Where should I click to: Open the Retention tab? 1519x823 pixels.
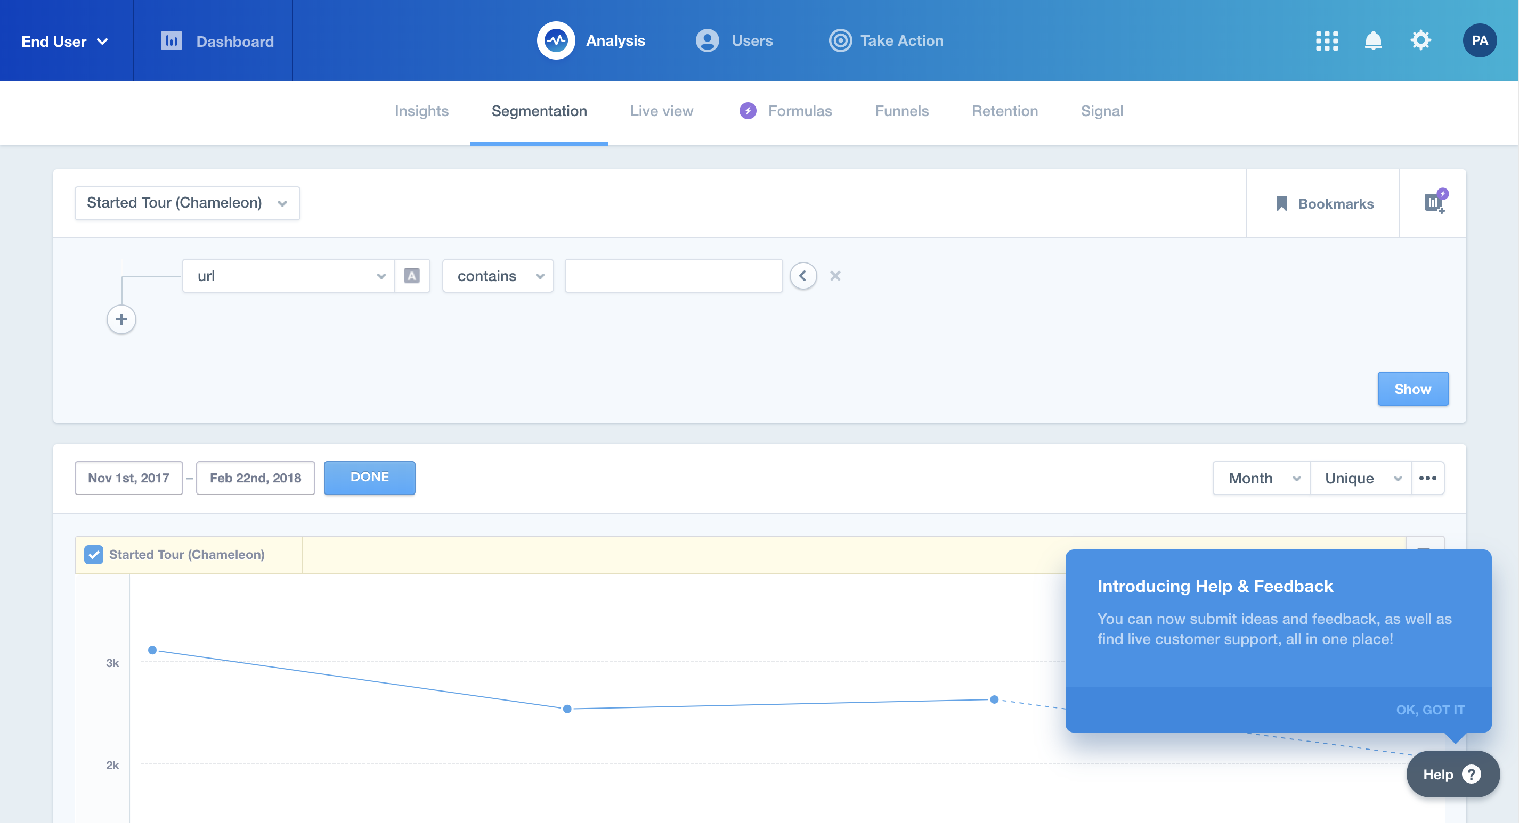(x=1004, y=111)
